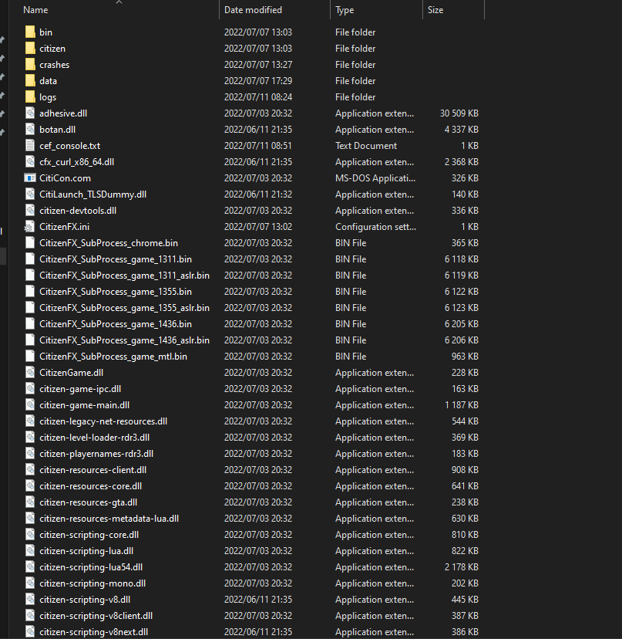
Task: Select file name CitizenFX_SubProcess_game_1311_aslr.bin
Action: pos(124,276)
